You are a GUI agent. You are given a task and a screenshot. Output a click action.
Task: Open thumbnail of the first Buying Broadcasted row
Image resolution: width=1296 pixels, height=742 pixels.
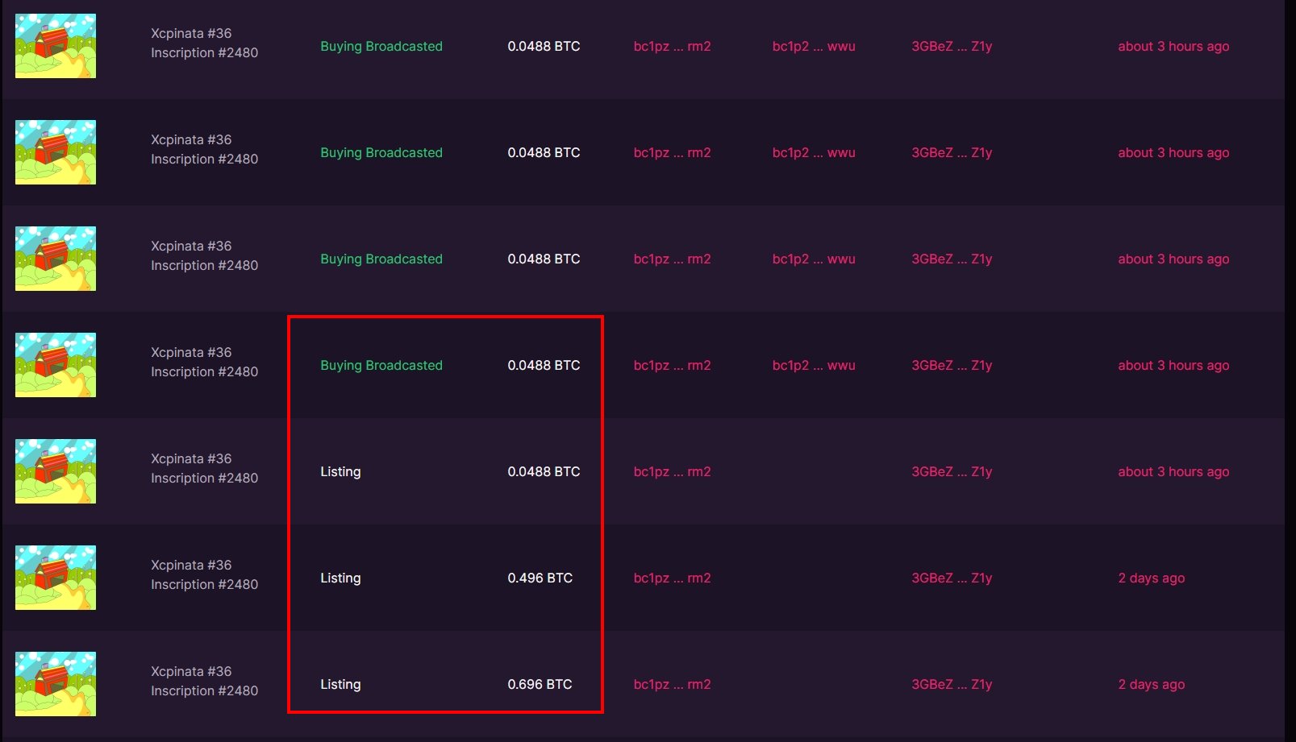(56, 46)
